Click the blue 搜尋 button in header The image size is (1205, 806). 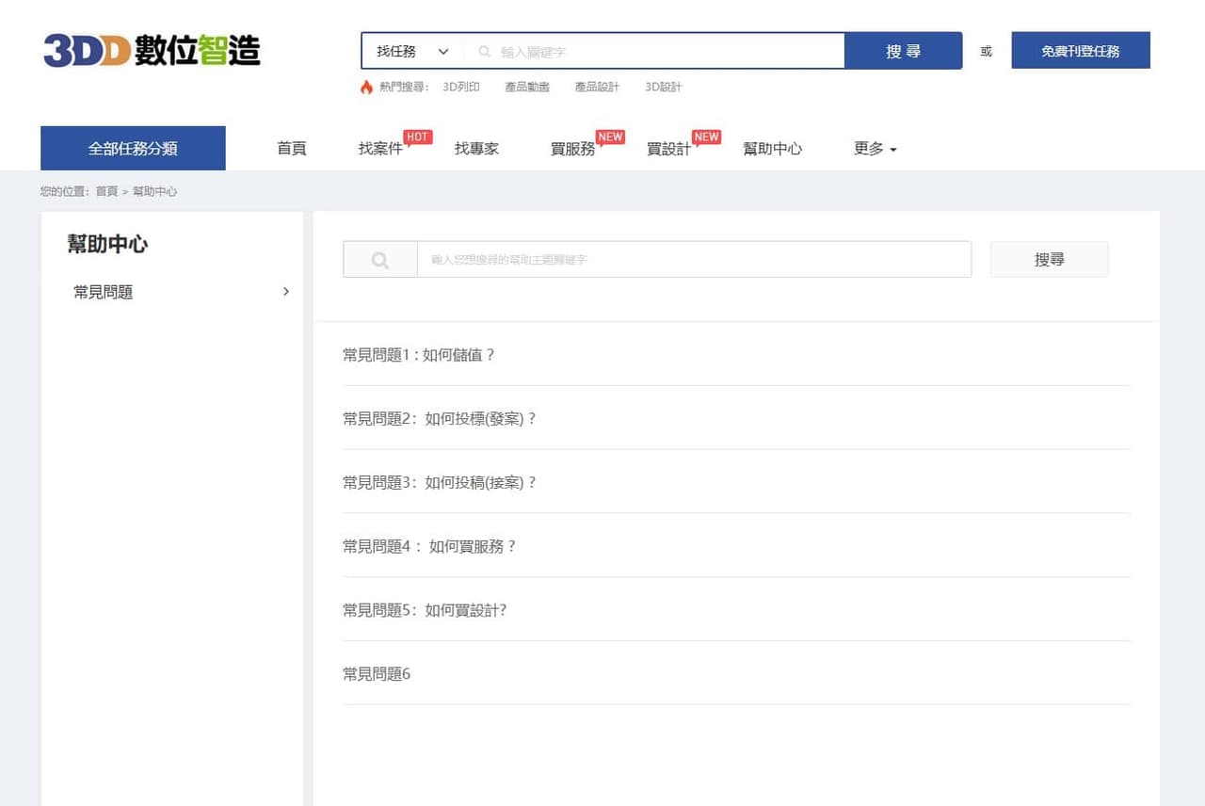tap(903, 51)
